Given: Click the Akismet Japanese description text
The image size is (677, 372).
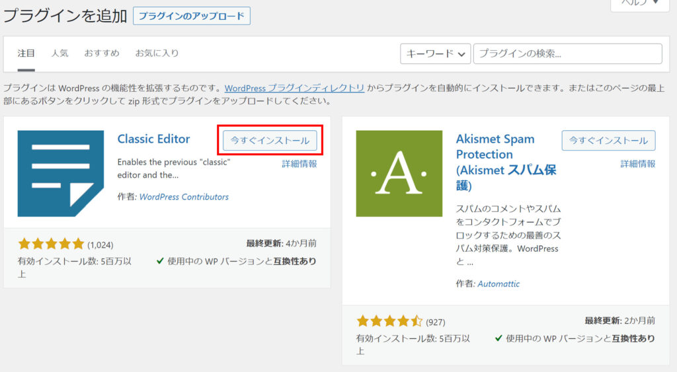Looking at the screenshot, I should click(508, 235).
